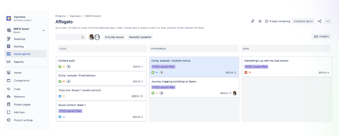Select Active sprints in the sidebar
The image size is (339, 136).
(x=22, y=54)
